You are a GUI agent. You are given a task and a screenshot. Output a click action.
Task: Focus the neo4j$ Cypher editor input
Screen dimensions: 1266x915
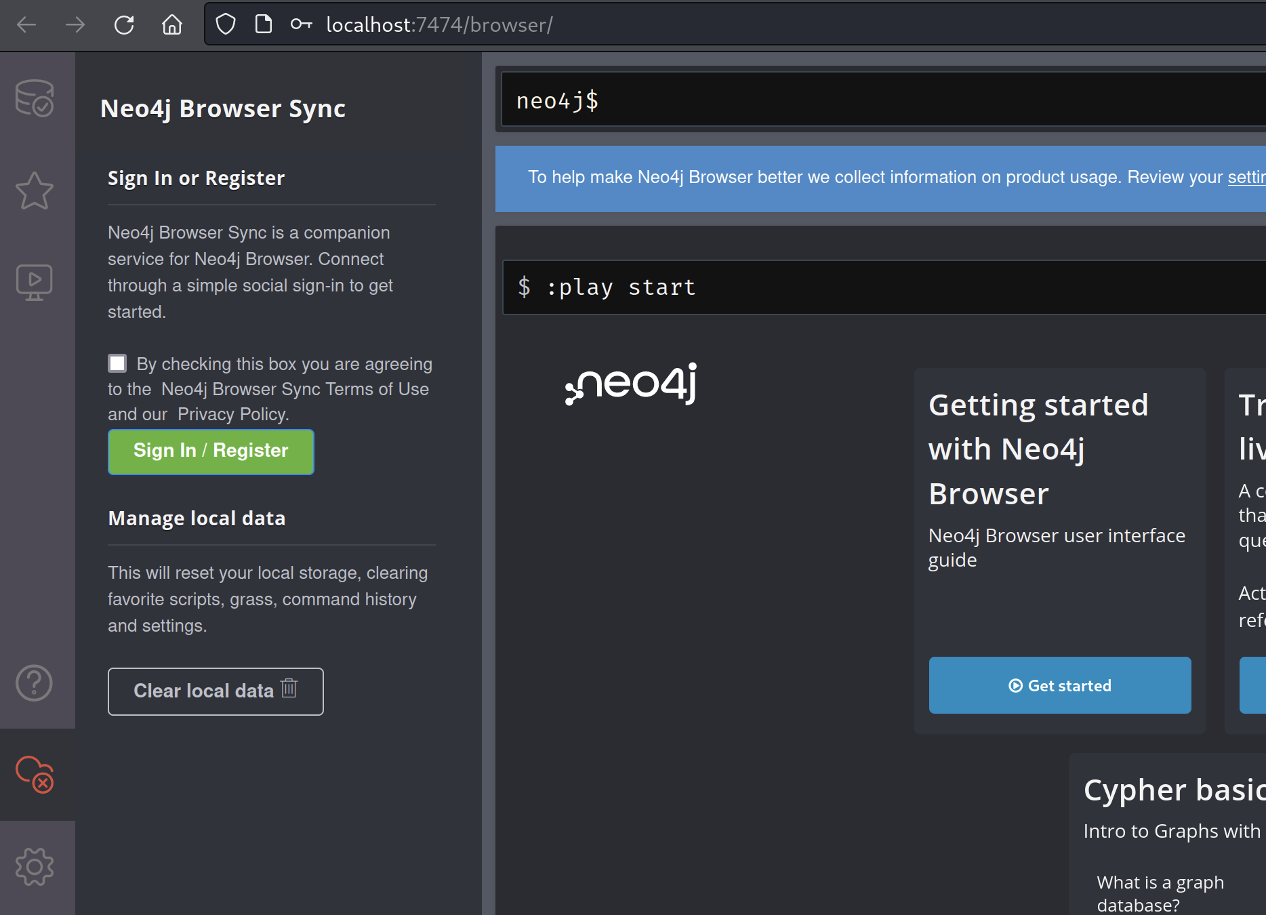(x=881, y=101)
